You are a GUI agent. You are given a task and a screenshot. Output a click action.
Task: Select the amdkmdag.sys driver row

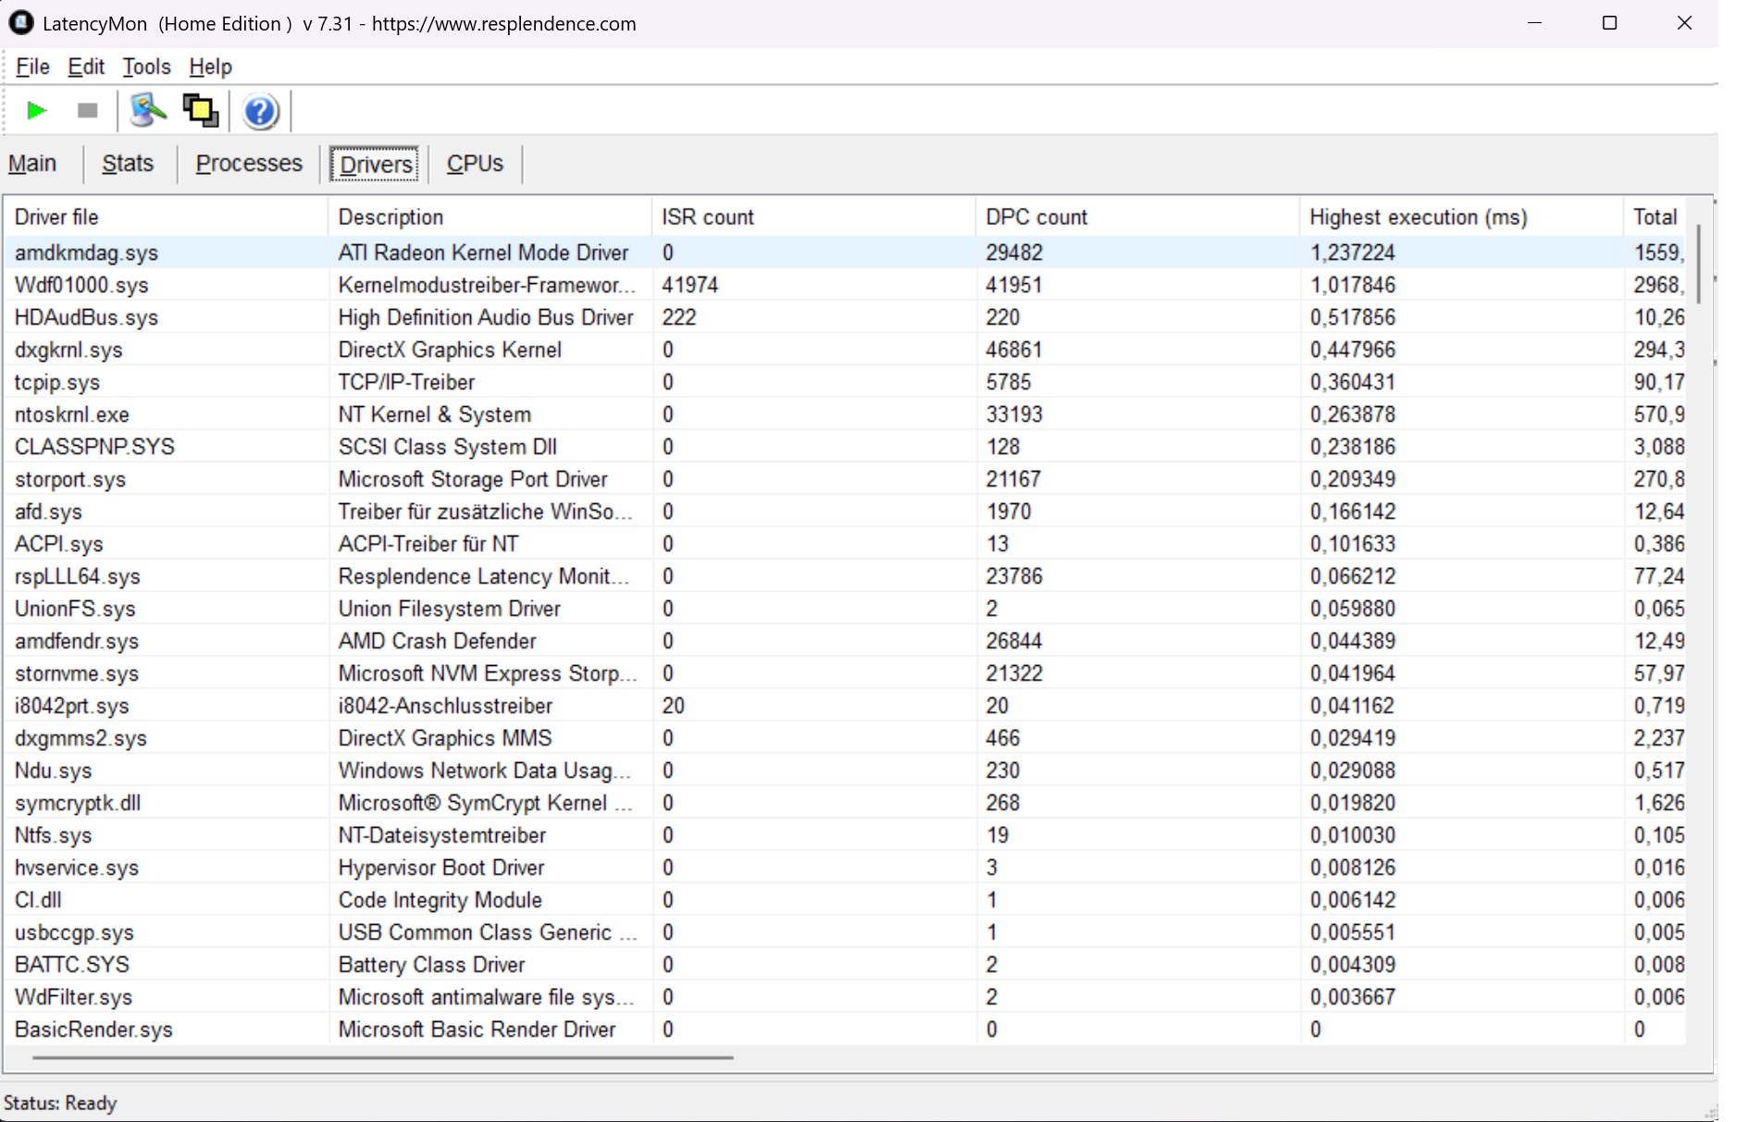click(x=86, y=253)
